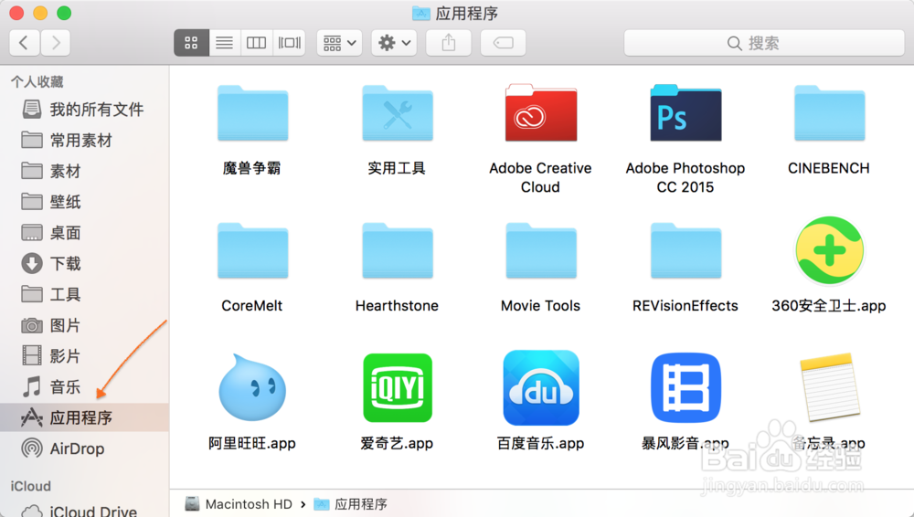
Task: Open the arrange items dropdown
Action: click(339, 43)
